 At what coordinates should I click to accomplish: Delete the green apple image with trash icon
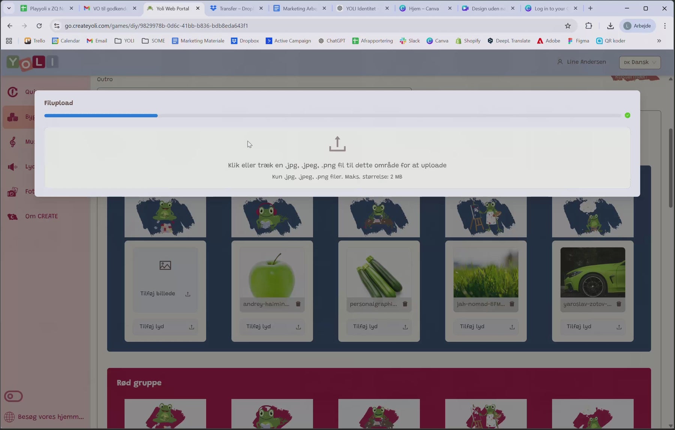pyautogui.click(x=298, y=304)
